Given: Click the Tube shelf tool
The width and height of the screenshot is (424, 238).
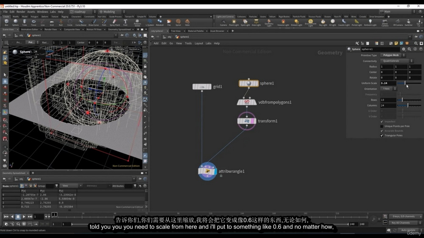Looking at the screenshot, I should (25, 22).
